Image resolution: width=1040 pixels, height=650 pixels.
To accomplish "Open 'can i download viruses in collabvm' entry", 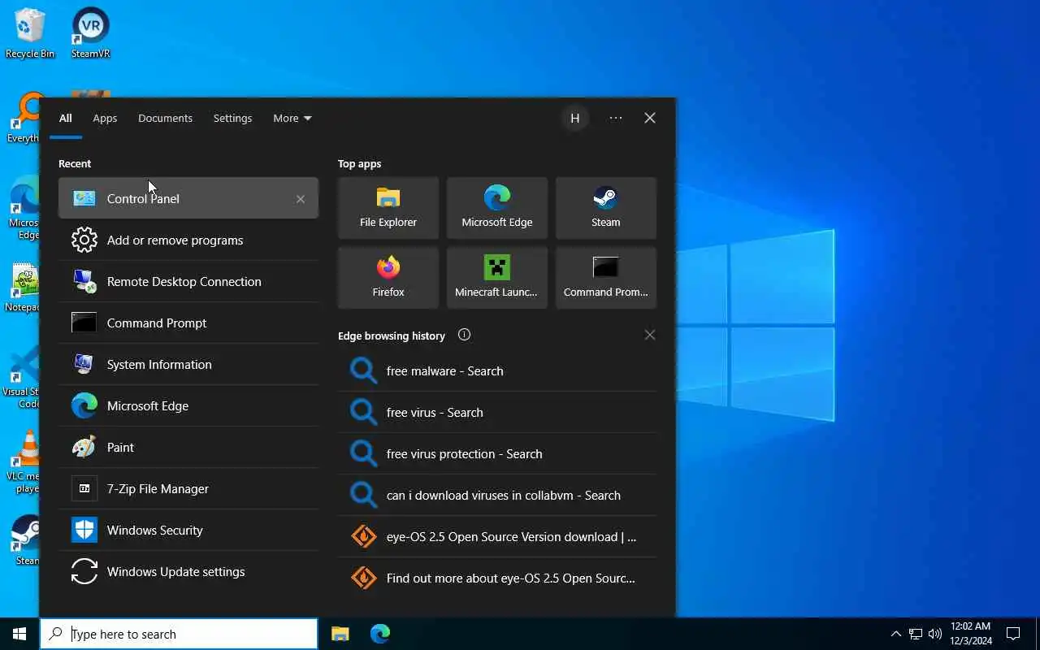I will (497, 495).
